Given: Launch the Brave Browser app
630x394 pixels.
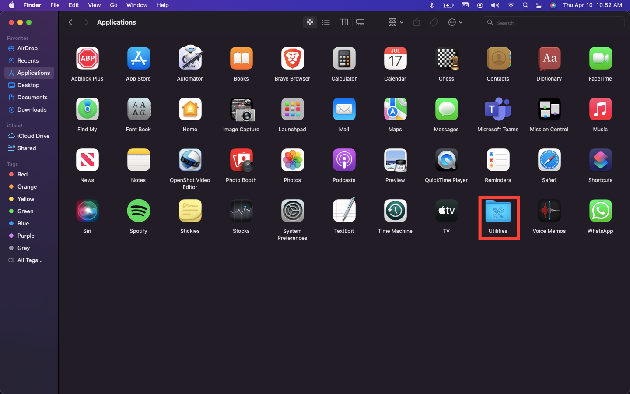Looking at the screenshot, I should coord(292,59).
